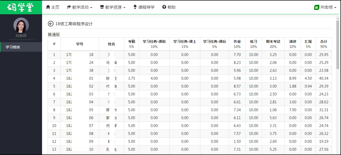
Task: Click 期末考试 value 5.25 in row 13
Action: pyautogui.click(x=273, y=149)
